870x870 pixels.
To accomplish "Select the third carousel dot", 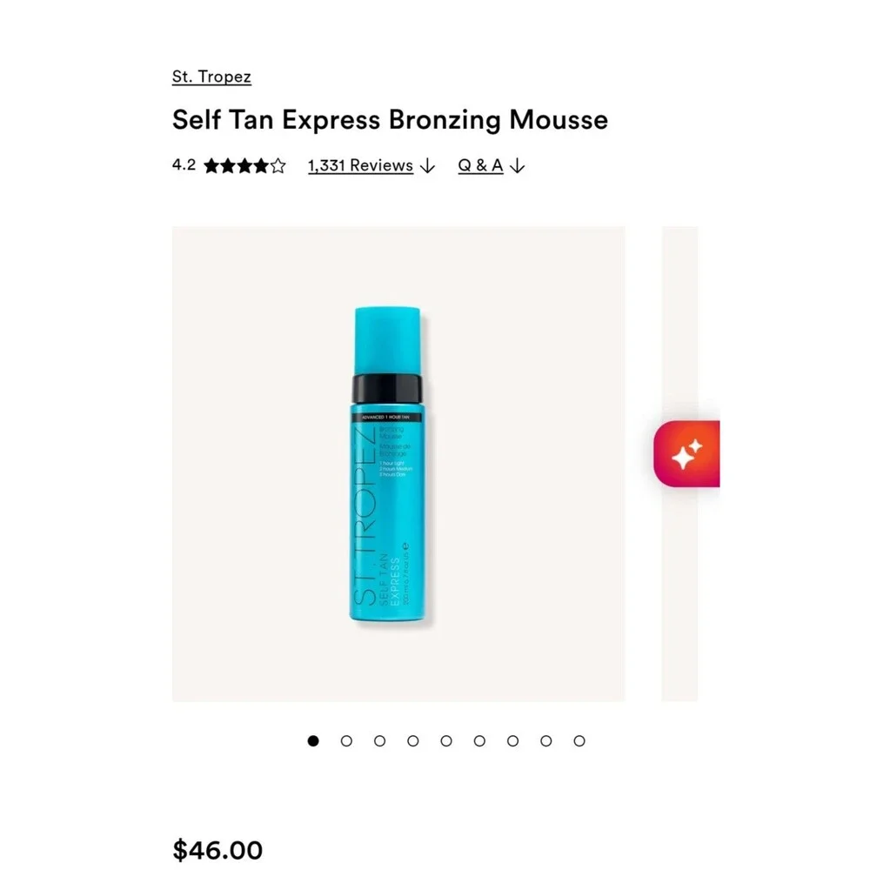I will click(x=379, y=740).
